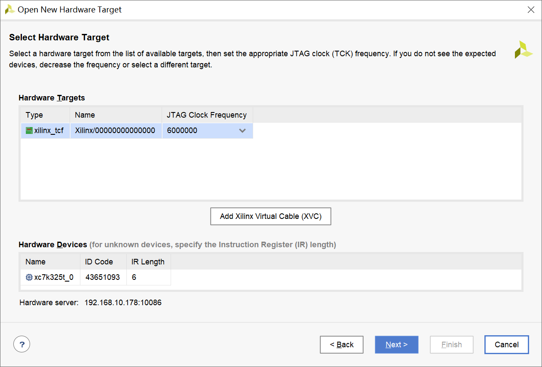
Task: Sort targets by Name column header
Action: (x=116, y=115)
